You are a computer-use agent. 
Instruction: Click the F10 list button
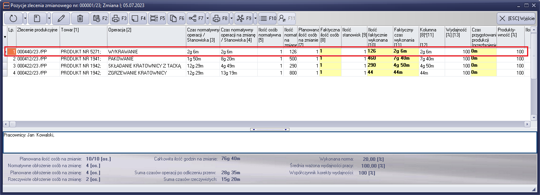[268, 18]
